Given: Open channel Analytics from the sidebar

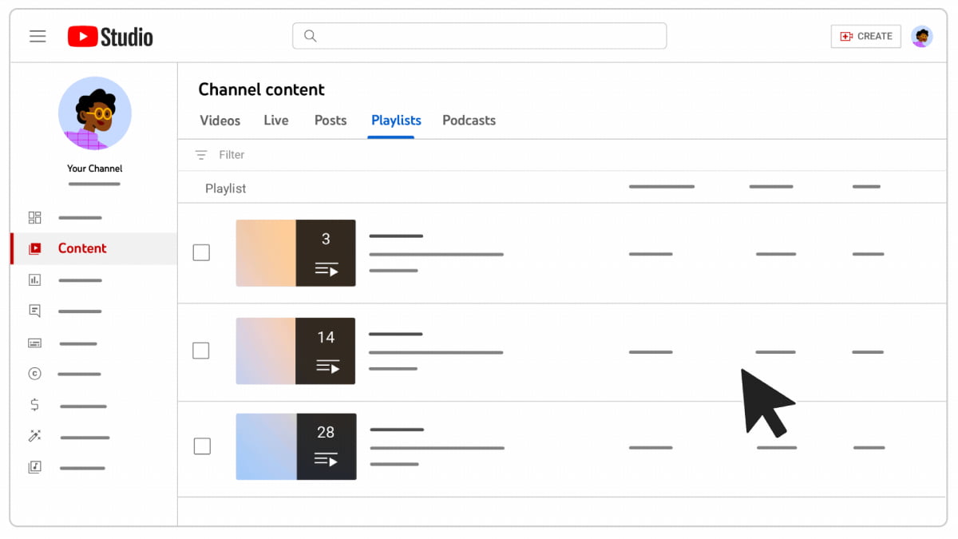Looking at the screenshot, I should pos(34,279).
